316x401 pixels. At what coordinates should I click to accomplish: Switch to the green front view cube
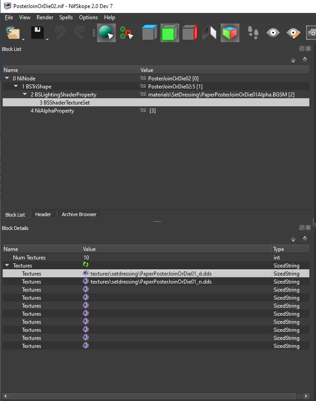(x=170, y=33)
